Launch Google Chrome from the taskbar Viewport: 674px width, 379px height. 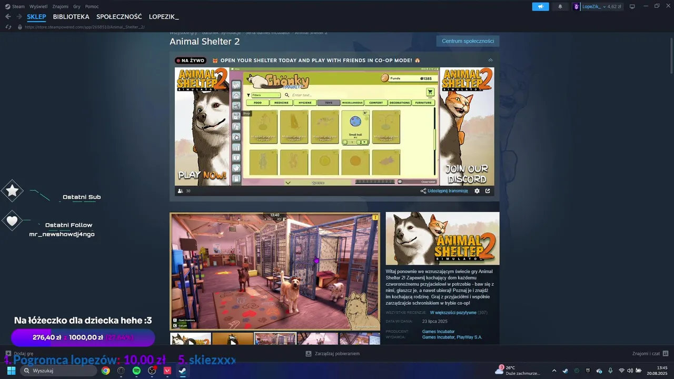pyautogui.click(x=106, y=371)
